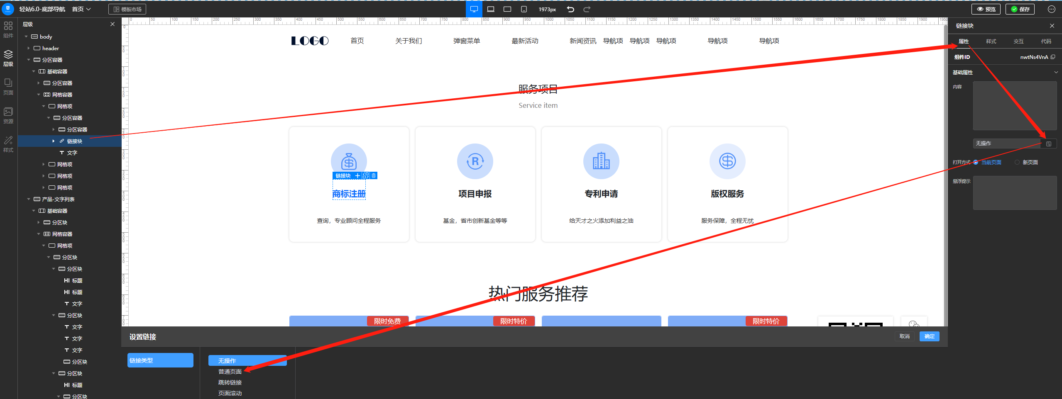The height and width of the screenshot is (399, 1062).
Task: Switch to laptop viewport preview
Action: tap(491, 9)
